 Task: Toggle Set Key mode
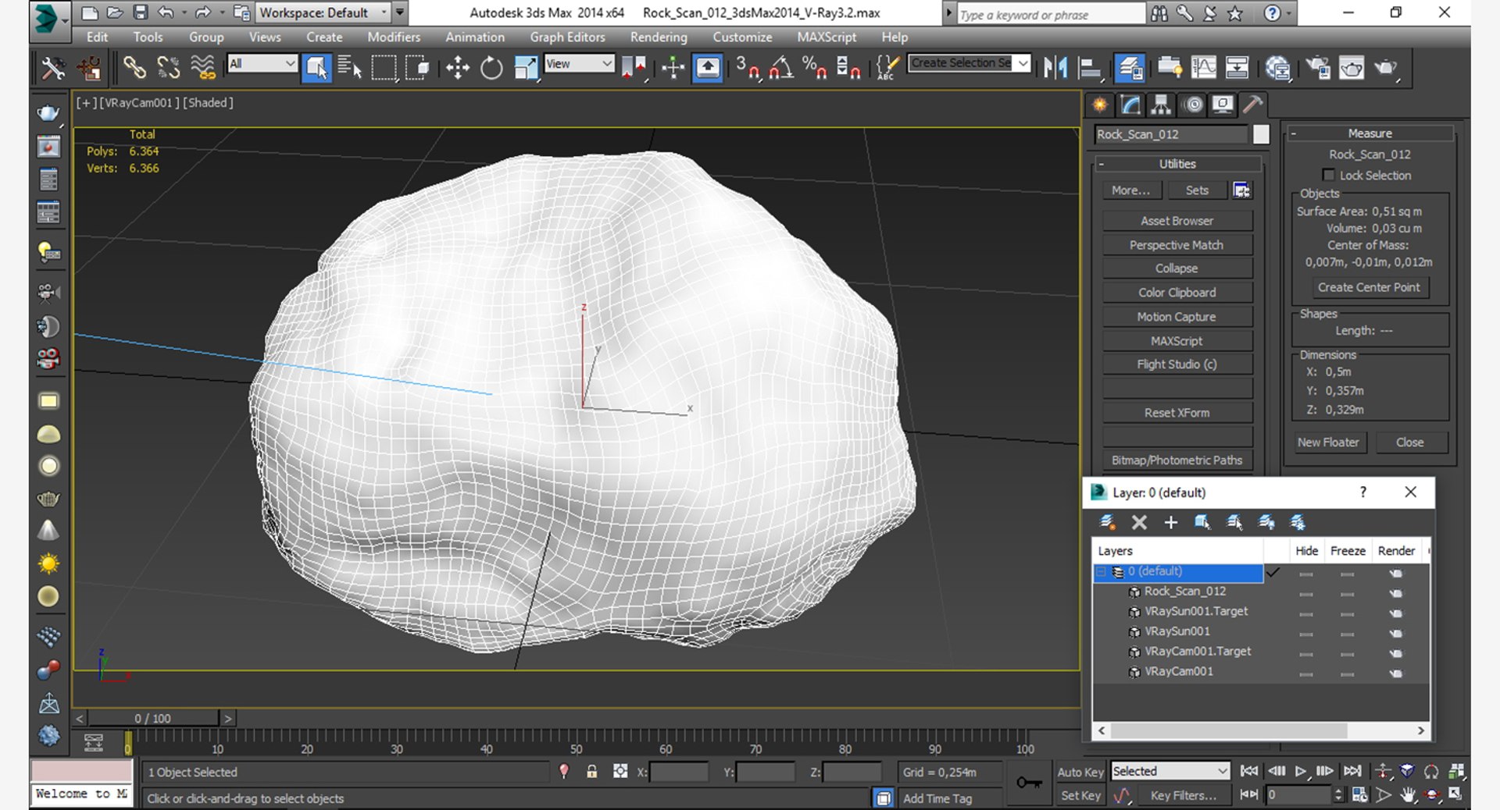1080,795
